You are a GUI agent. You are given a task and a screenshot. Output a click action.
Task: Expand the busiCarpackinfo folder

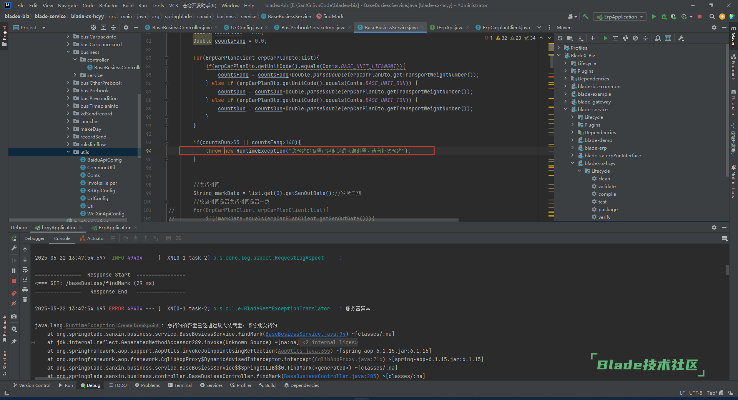68,37
